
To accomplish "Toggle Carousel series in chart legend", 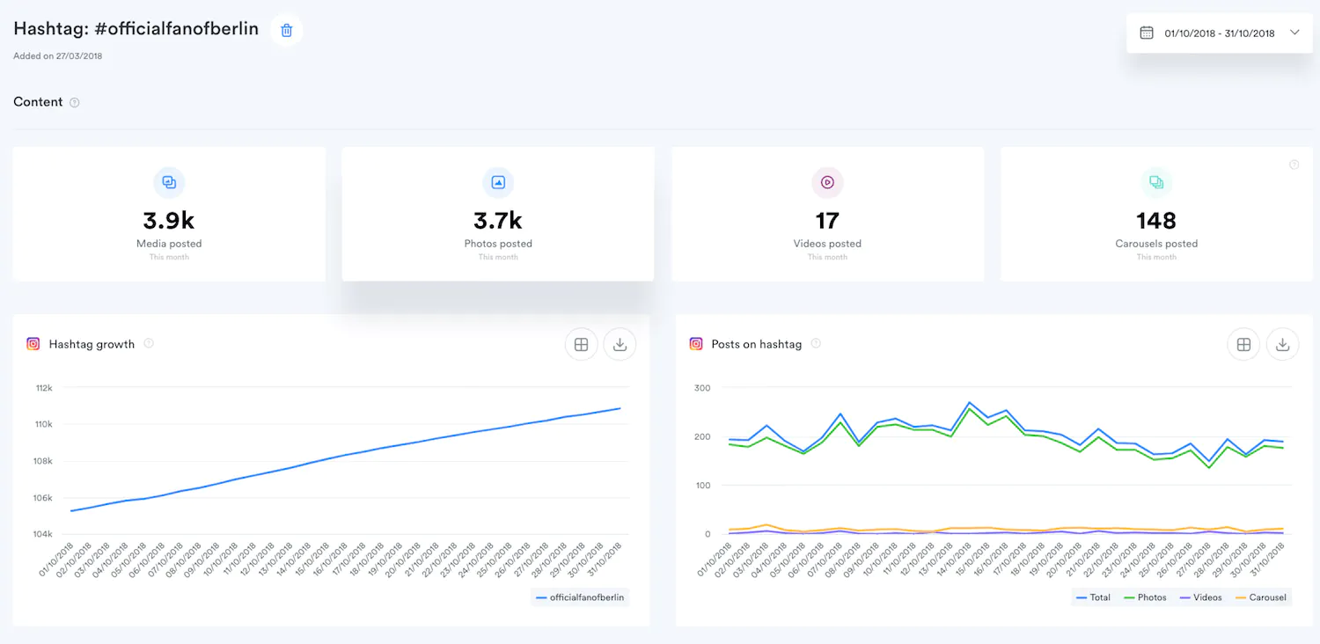I will (x=1259, y=597).
